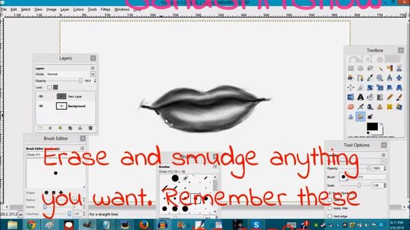Viewport: 410px width, 230px height.
Task: Select the Airbrush tool
Action: 361,107
